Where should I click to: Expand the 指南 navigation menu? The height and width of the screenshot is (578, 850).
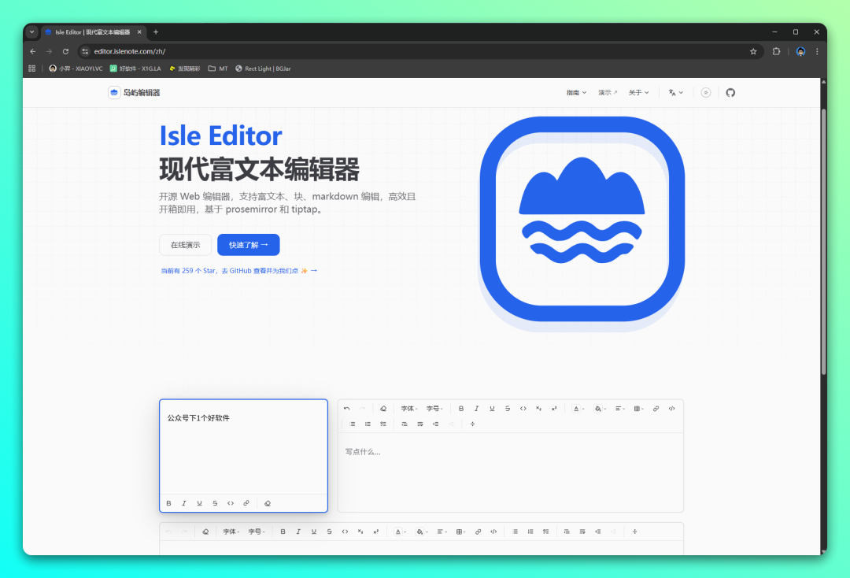pos(576,93)
